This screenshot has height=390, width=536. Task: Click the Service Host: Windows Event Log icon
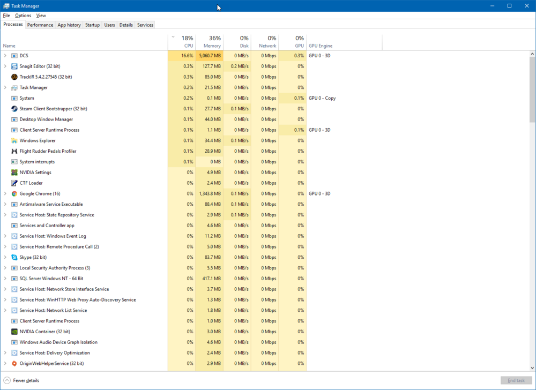tap(14, 236)
